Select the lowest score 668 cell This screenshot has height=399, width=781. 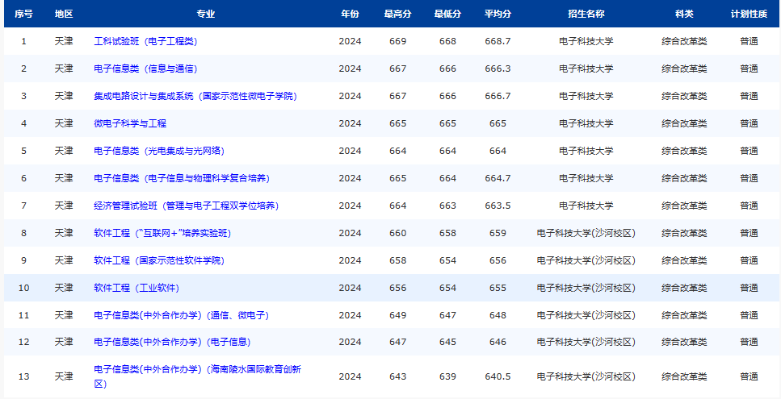coord(447,41)
